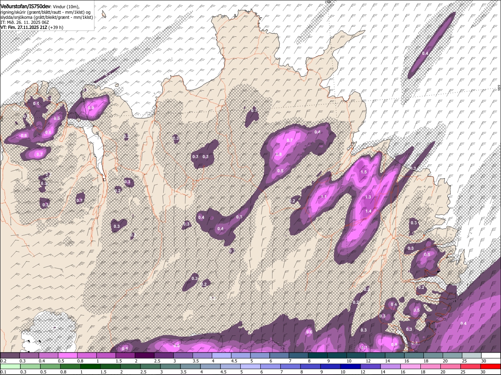Select the bright pink 0.5 swatch in upper legend row

[x=67, y=355]
